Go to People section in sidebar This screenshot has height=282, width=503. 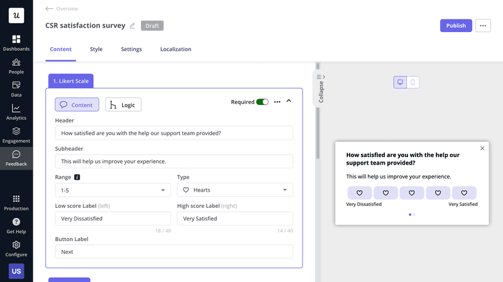point(16,66)
